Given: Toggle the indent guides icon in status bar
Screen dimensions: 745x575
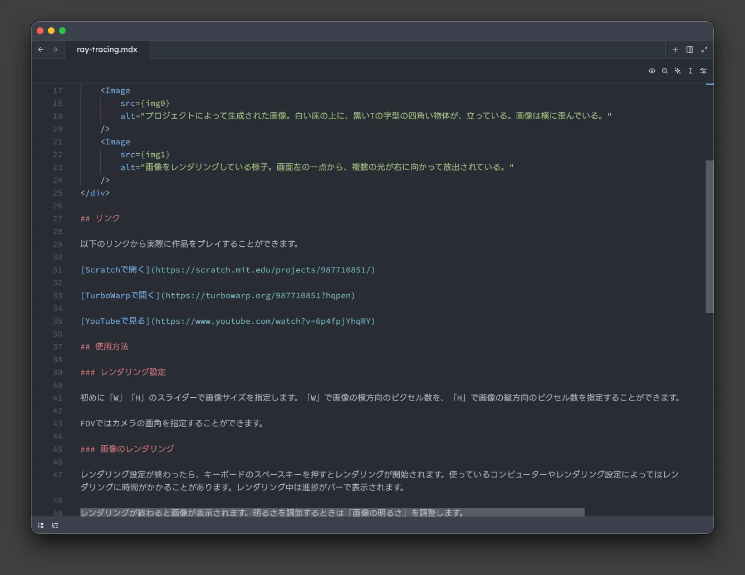Looking at the screenshot, I should tap(55, 525).
